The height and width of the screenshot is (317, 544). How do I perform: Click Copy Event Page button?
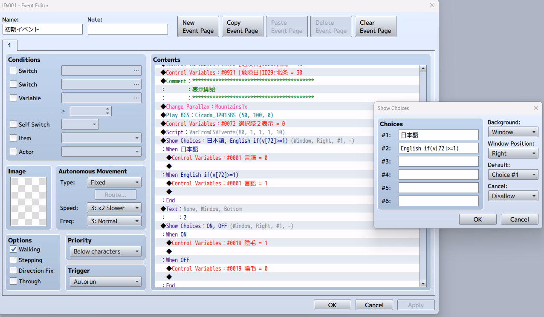243,26
